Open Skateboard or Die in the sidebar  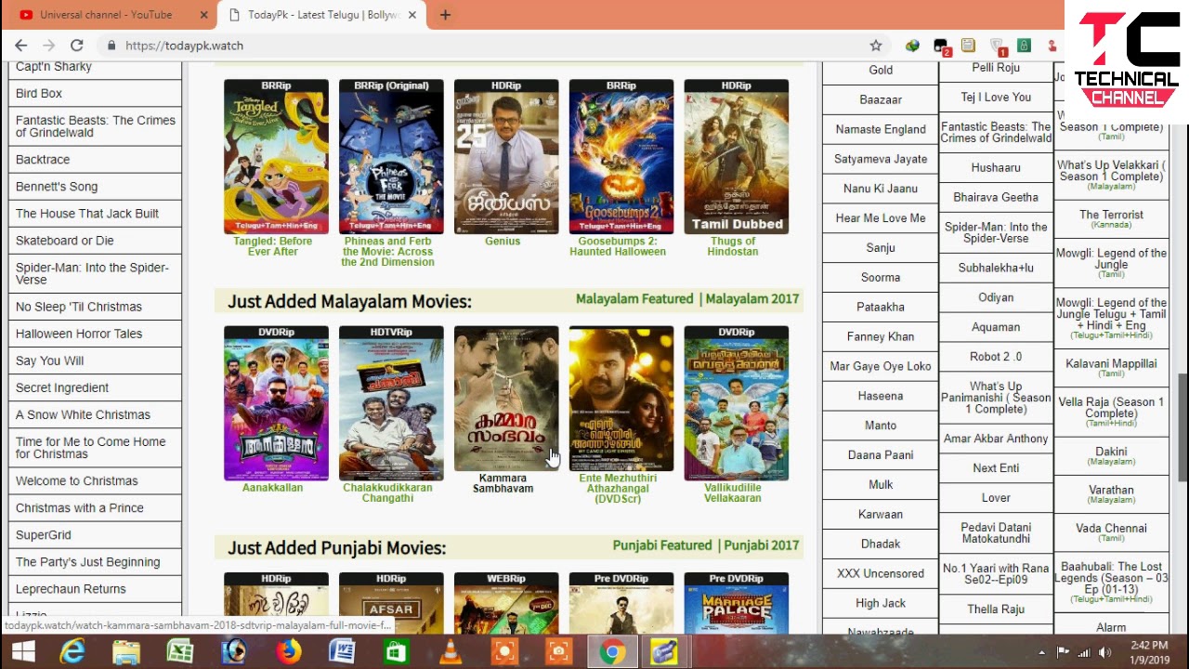(x=65, y=241)
